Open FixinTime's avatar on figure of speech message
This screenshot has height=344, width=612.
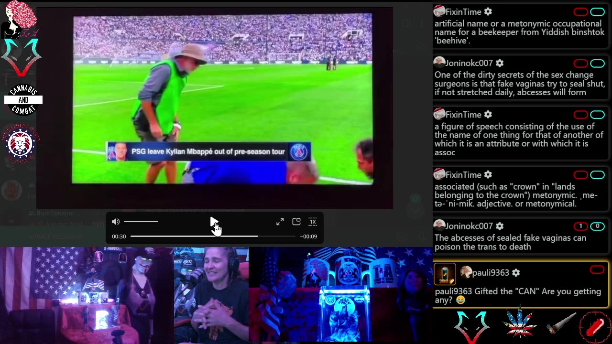[439, 114]
